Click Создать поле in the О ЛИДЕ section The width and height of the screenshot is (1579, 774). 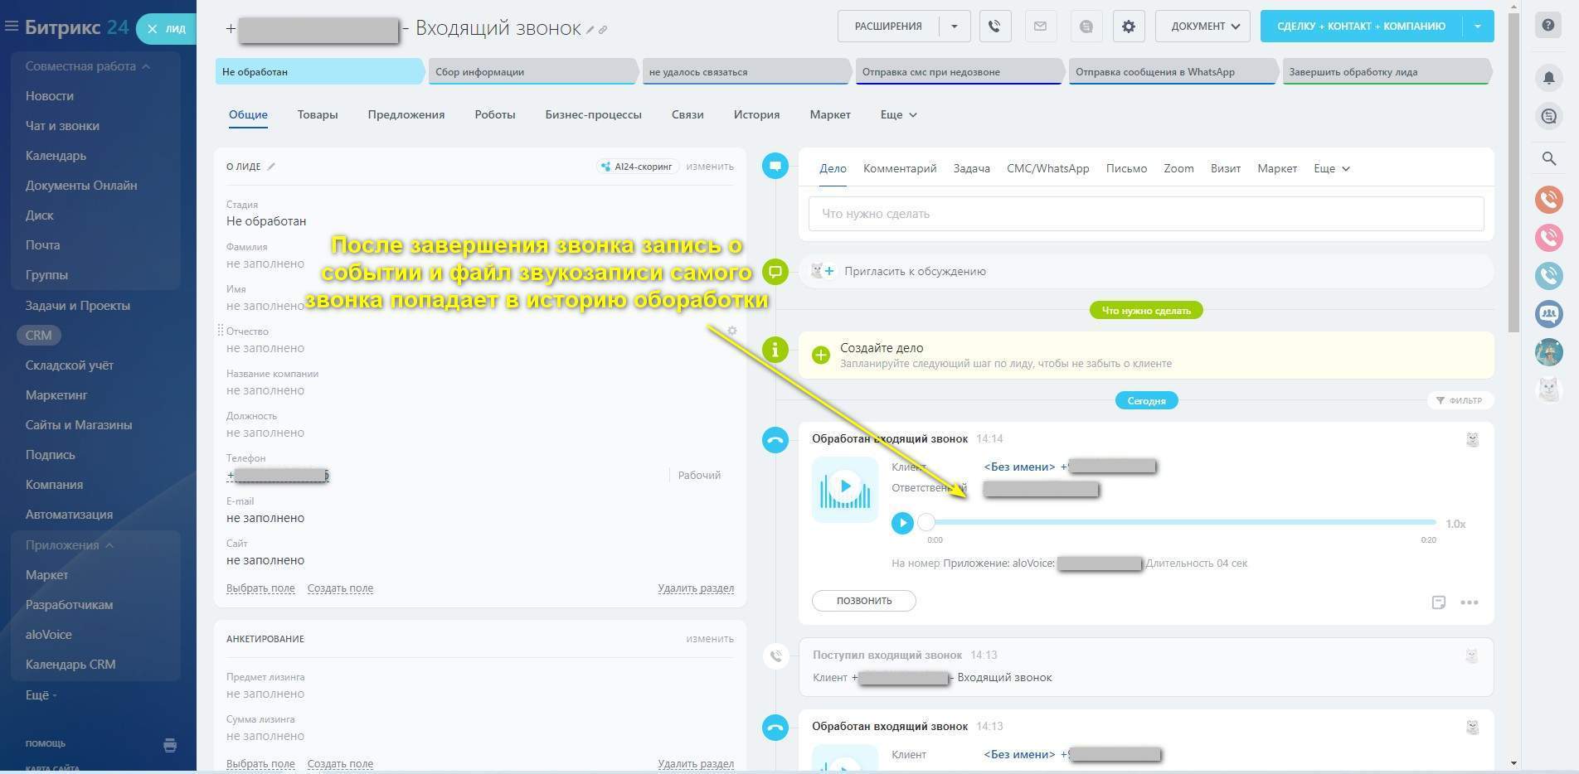point(340,588)
